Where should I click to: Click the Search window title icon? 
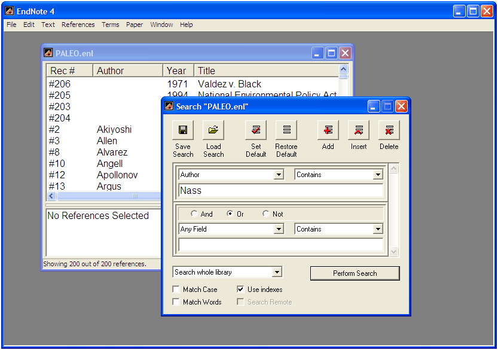point(169,106)
